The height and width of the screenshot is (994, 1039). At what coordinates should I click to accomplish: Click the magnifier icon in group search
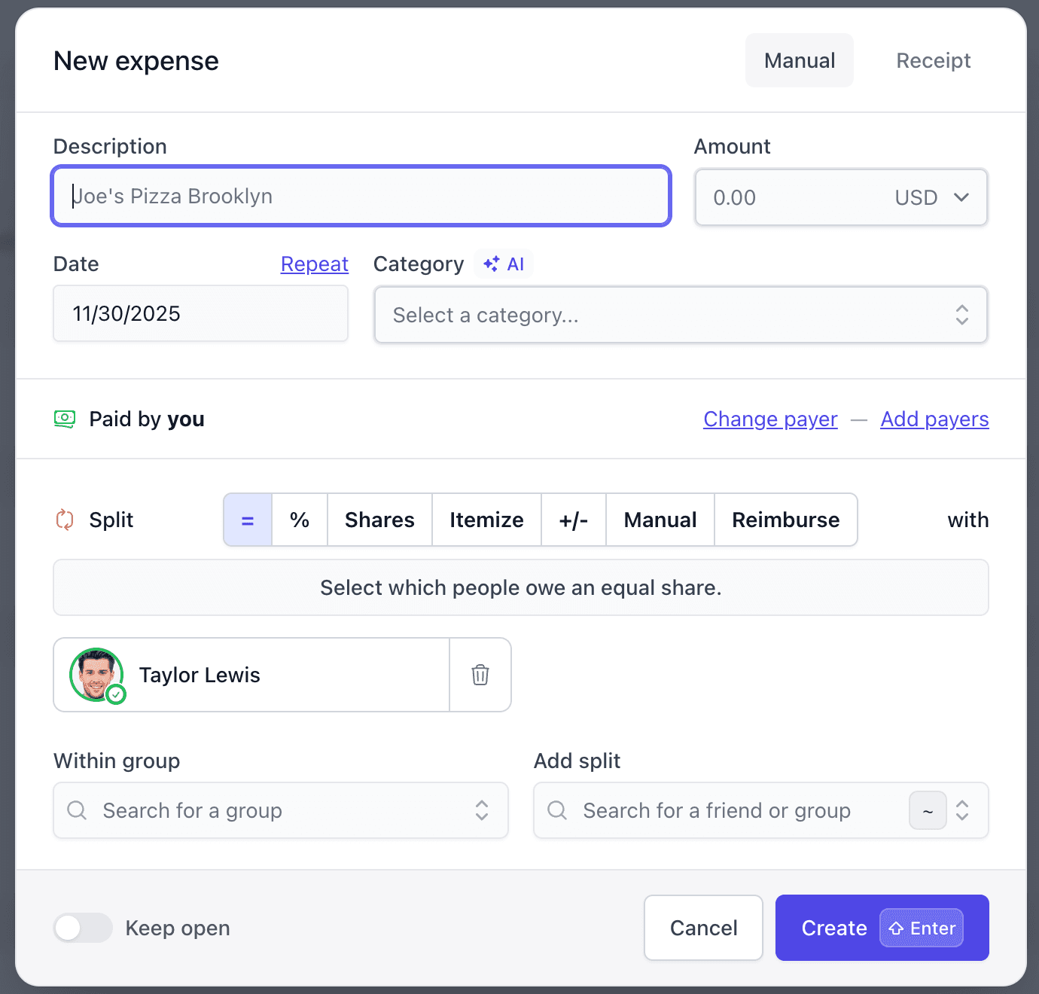point(77,810)
